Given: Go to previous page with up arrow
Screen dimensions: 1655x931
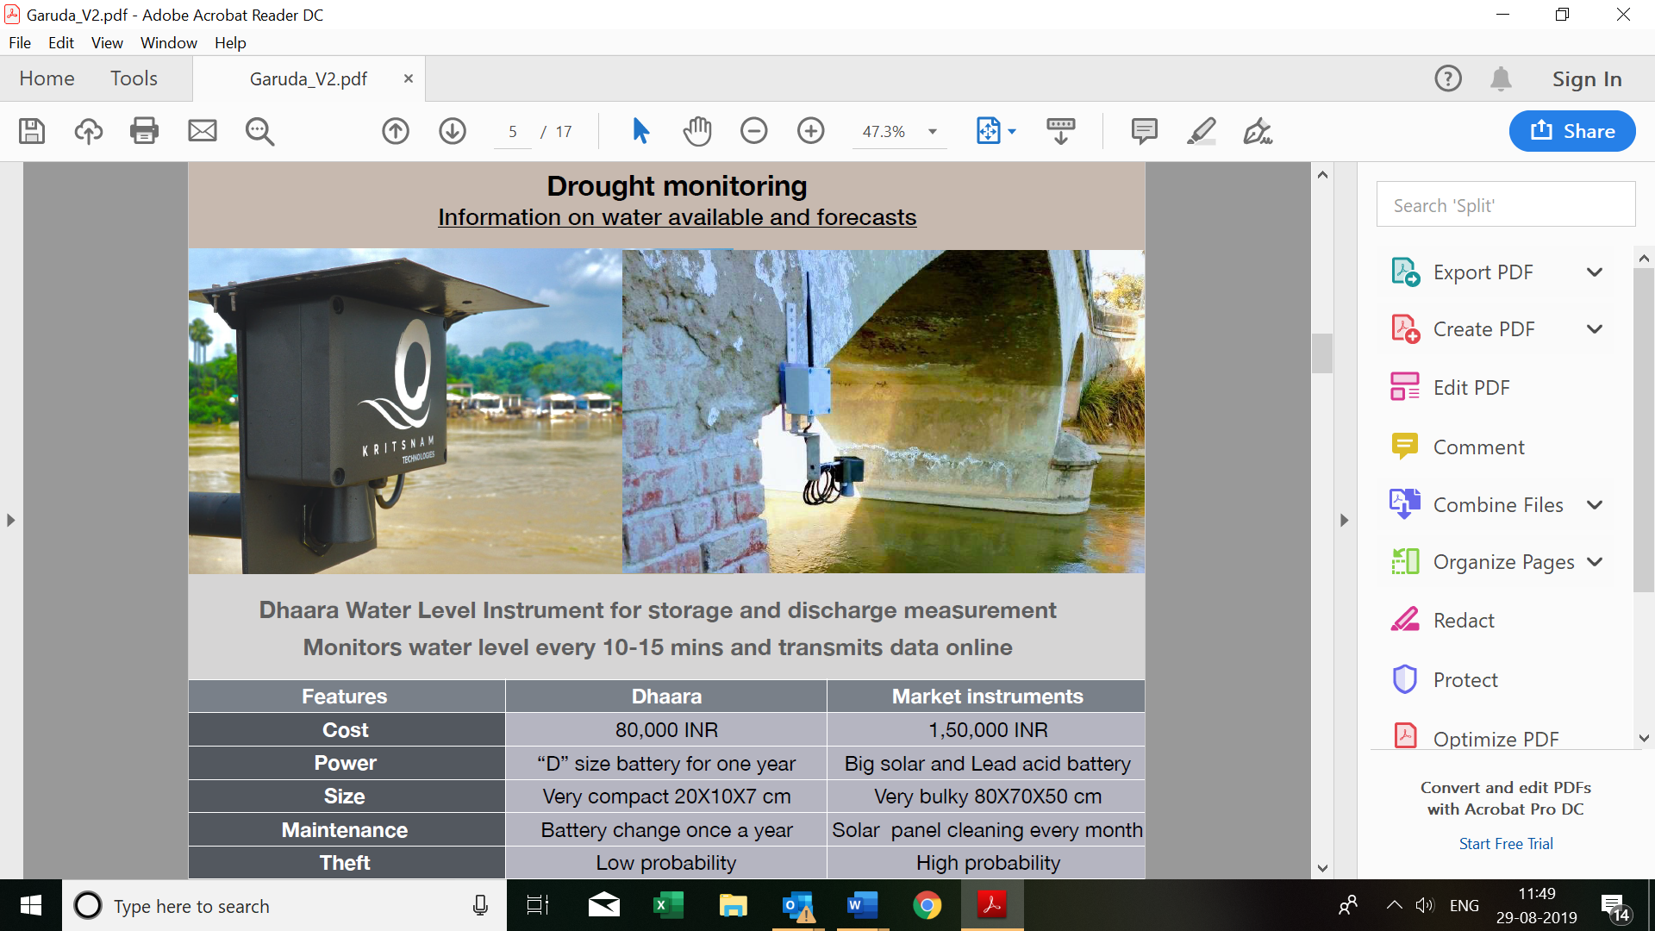Looking at the screenshot, I should pyautogui.click(x=396, y=131).
